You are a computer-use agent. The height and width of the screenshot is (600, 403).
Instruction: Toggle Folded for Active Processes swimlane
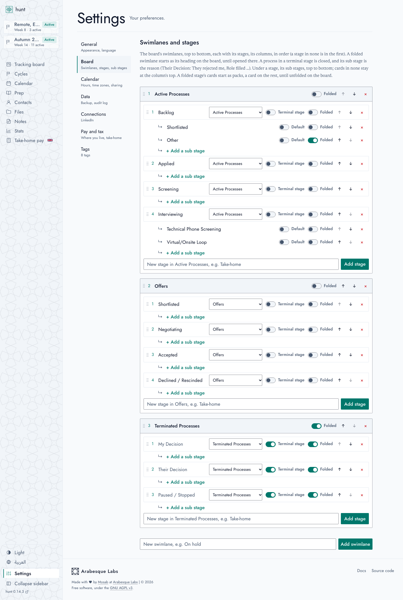click(x=316, y=94)
